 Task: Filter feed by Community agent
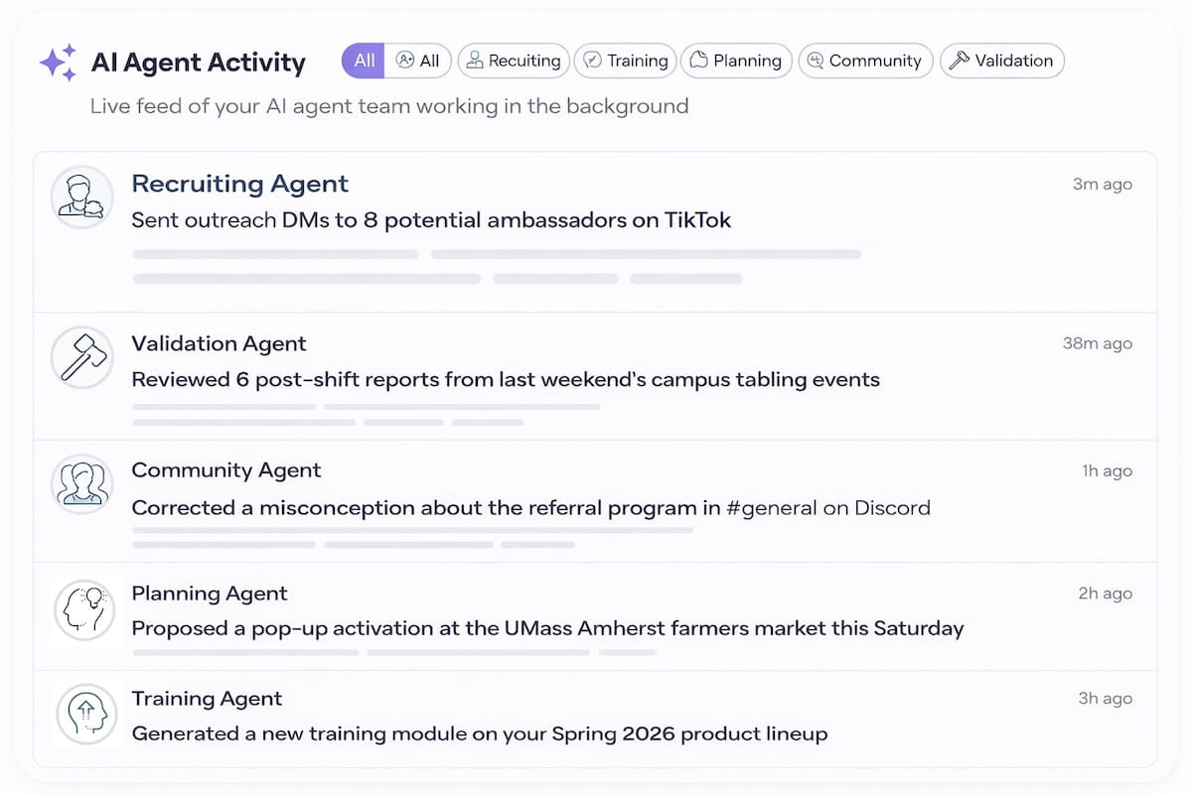click(x=865, y=61)
